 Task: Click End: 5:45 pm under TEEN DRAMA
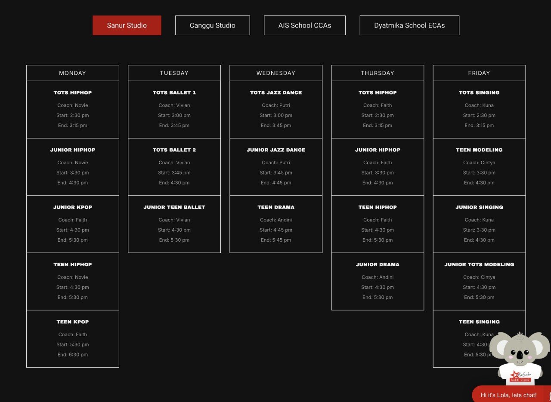coord(276,240)
